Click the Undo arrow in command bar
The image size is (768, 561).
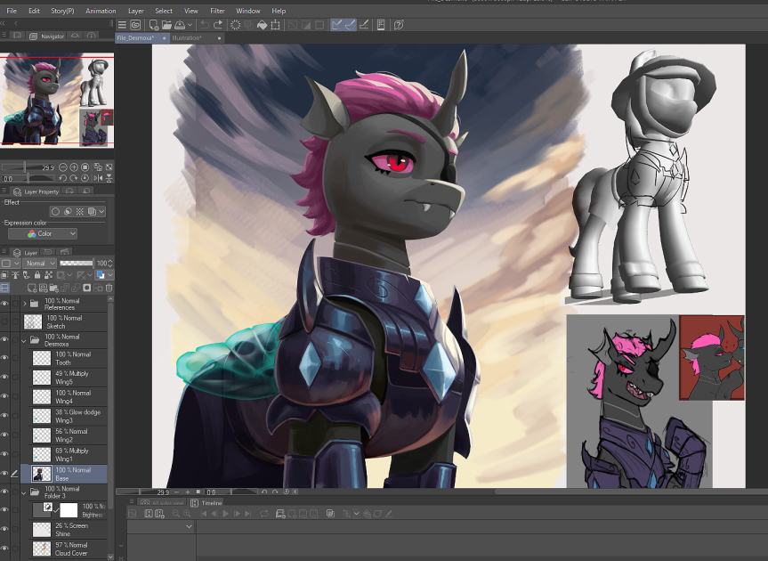click(x=205, y=25)
